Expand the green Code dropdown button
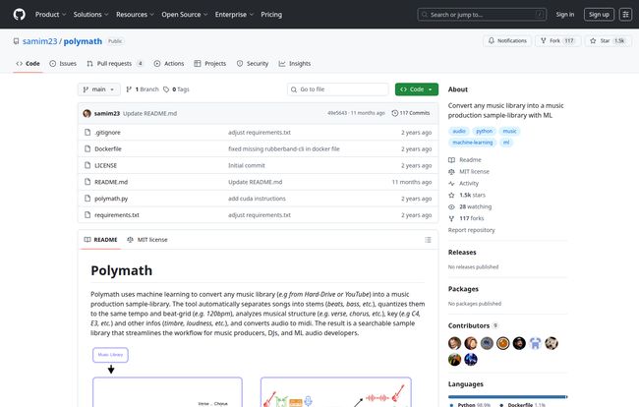 tap(417, 89)
